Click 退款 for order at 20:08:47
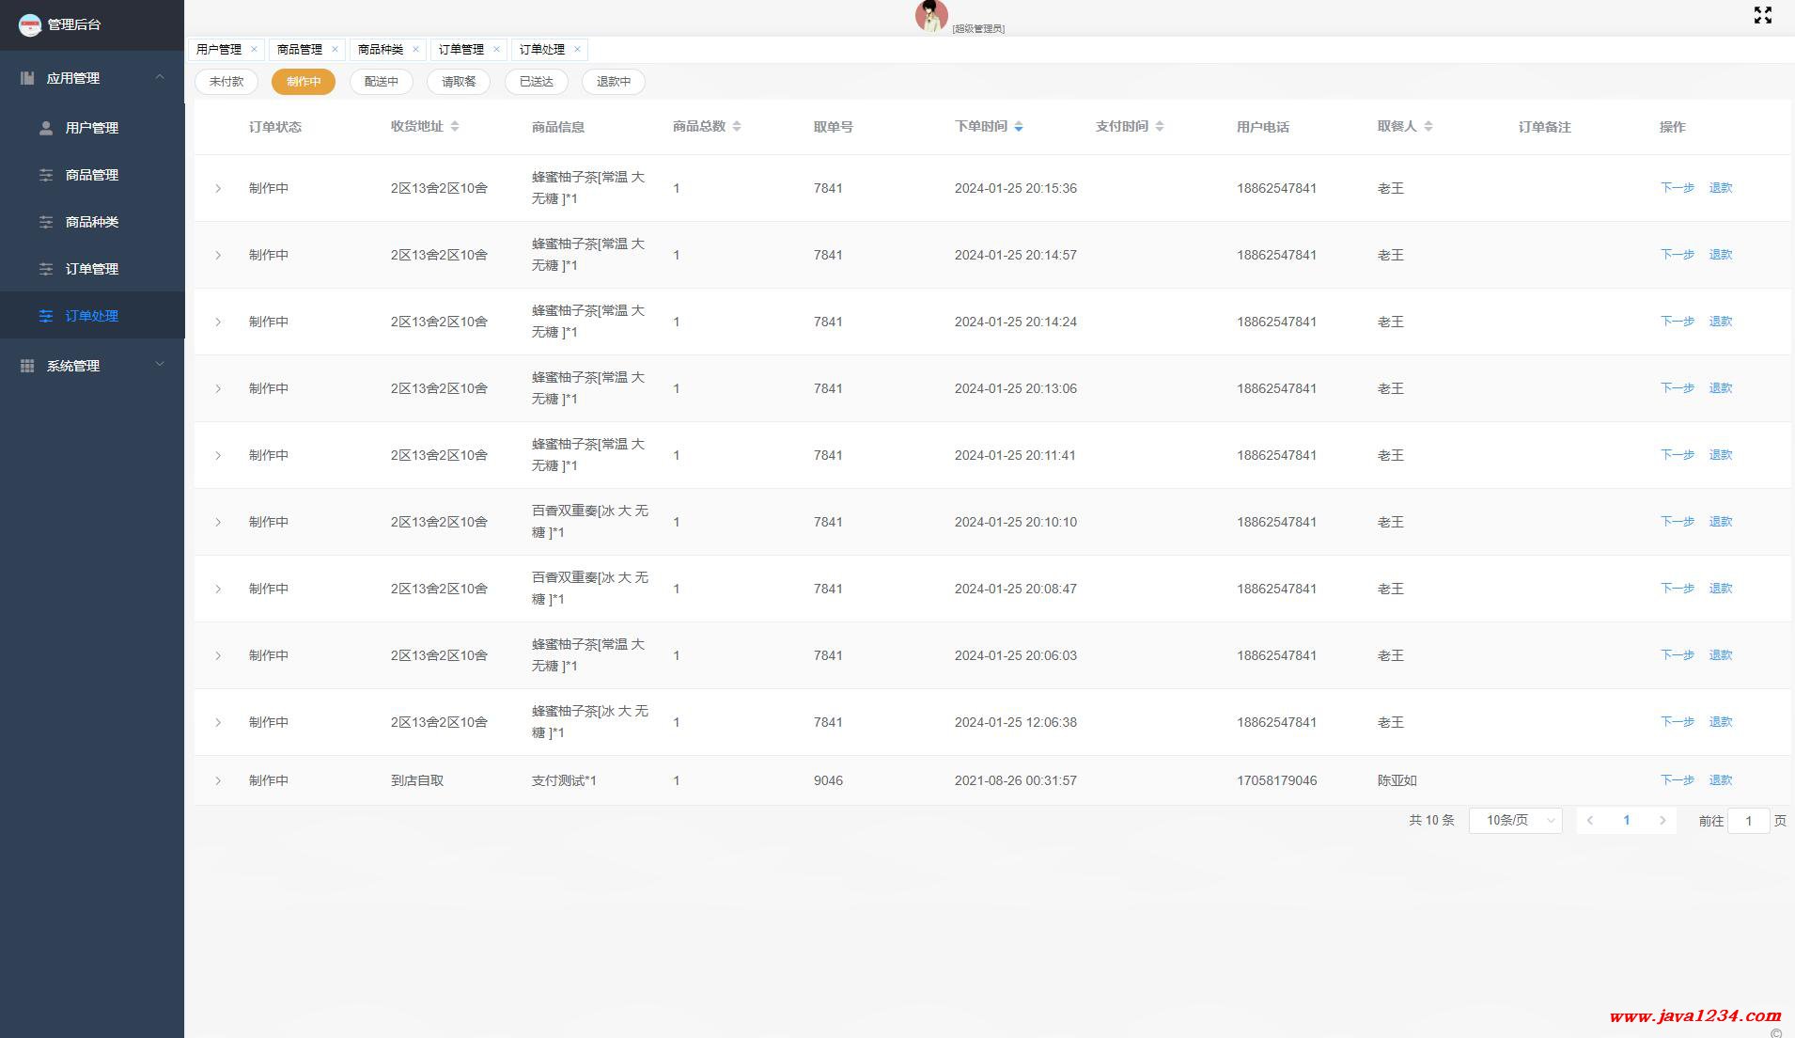 click(1721, 589)
